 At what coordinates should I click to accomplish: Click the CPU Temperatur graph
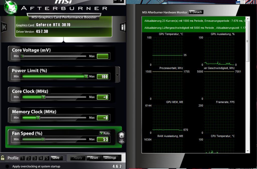219,146
